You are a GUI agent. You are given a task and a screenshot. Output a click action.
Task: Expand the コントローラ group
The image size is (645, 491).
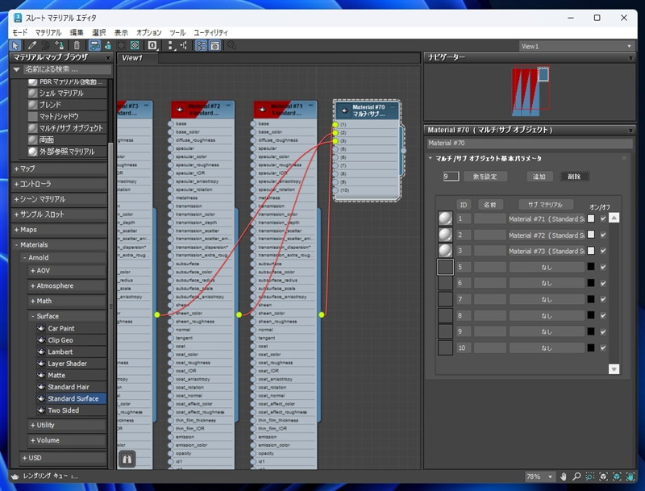(59, 184)
